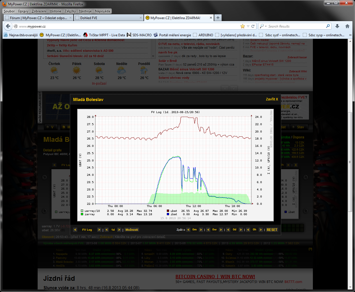The height and width of the screenshot is (292, 355).
Task: Show hidden bookmarks via the overflow chevron
Action: click(350, 35)
